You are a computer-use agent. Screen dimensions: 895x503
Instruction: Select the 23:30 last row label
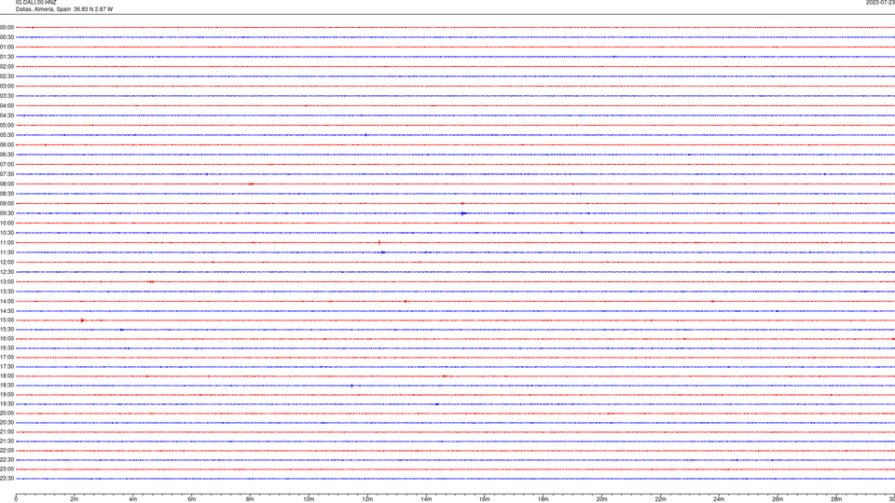pyautogui.click(x=7, y=479)
